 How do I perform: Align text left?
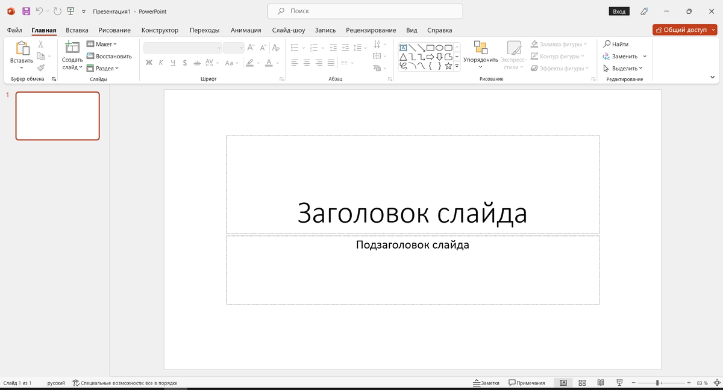pos(295,63)
